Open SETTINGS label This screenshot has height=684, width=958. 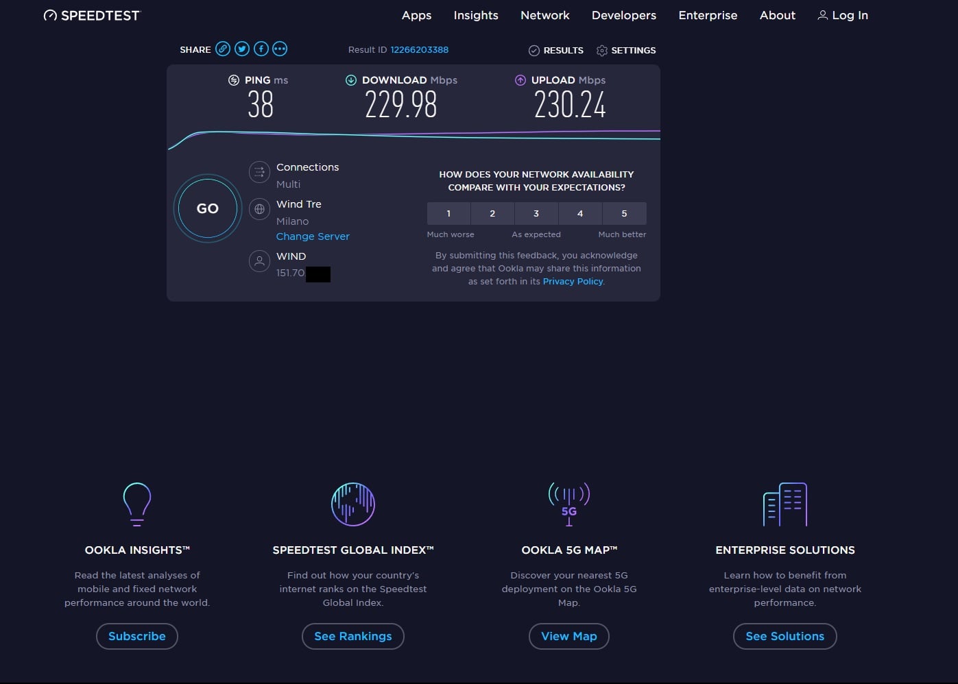tap(634, 51)
